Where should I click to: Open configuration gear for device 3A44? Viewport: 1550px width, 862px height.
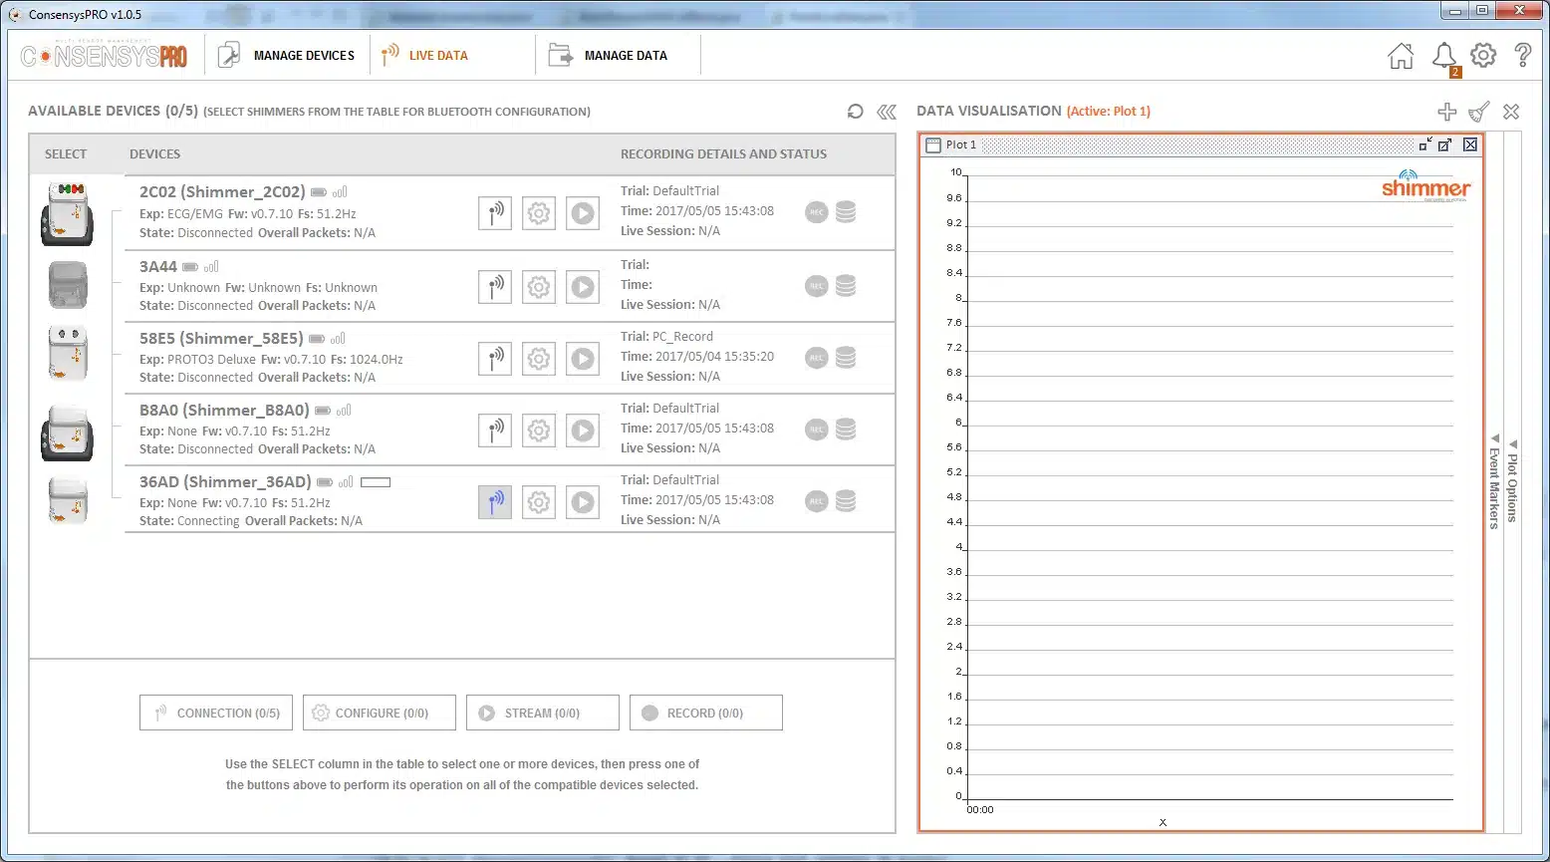pos(539,287)
